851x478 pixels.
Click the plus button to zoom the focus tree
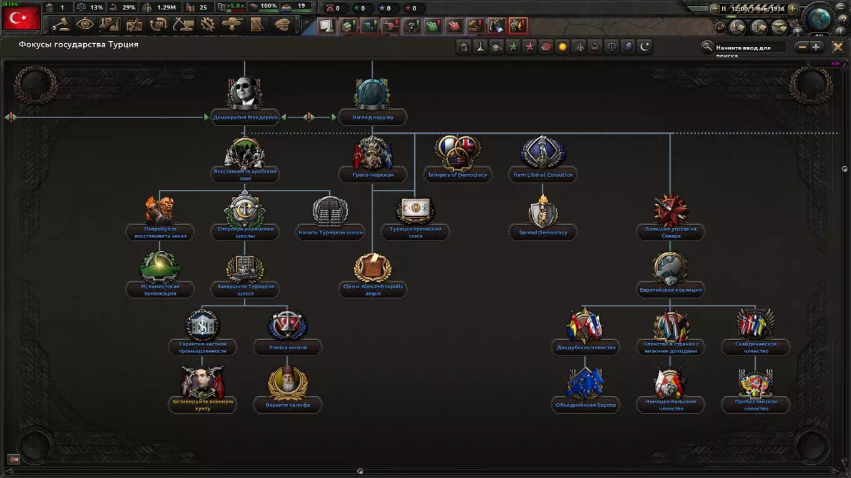coord(816,47)
